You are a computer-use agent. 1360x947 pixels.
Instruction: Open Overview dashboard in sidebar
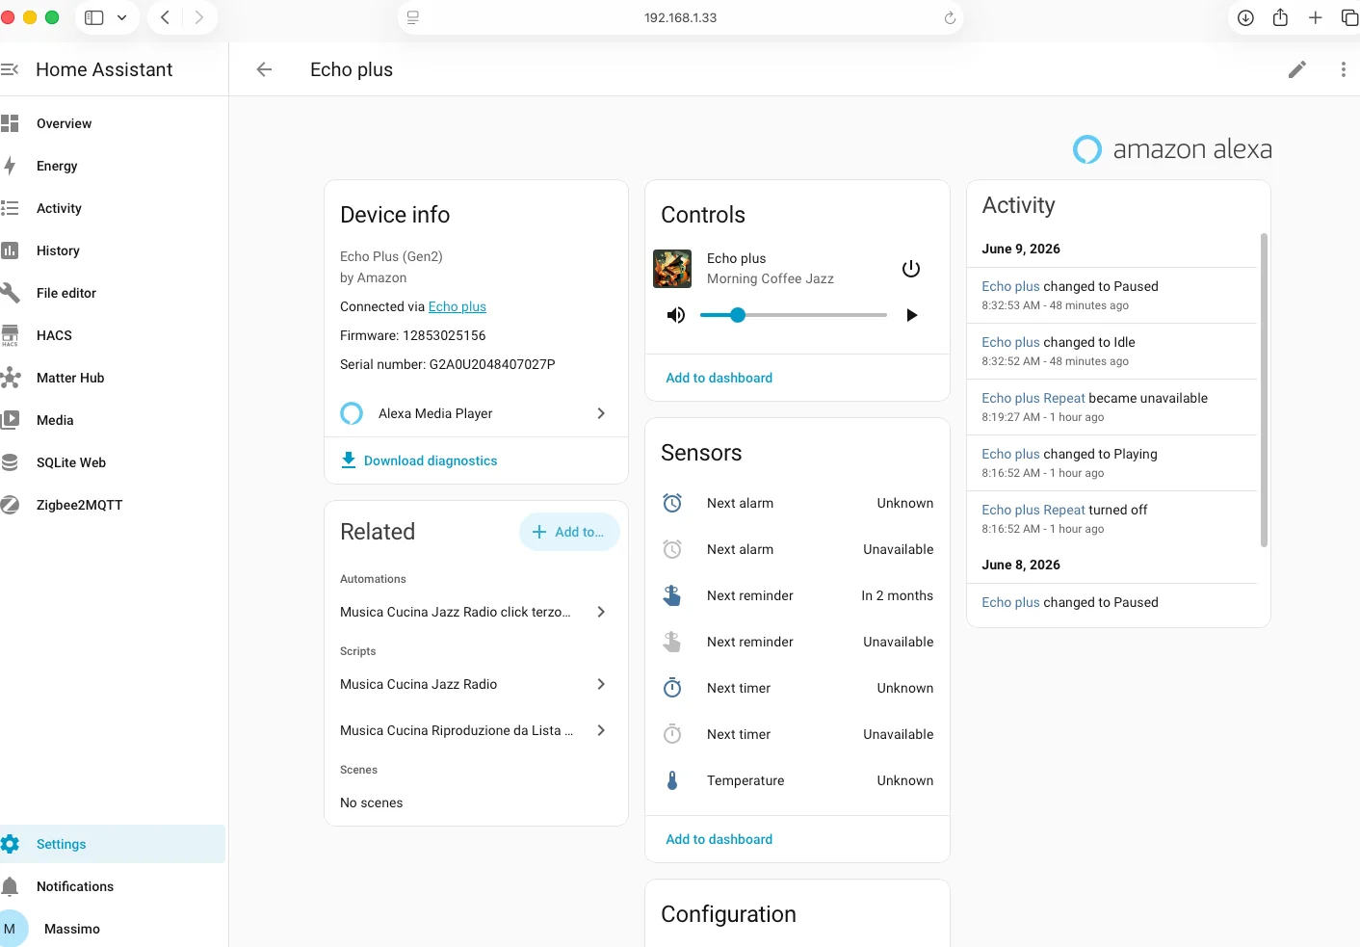[x=113, y=123]
